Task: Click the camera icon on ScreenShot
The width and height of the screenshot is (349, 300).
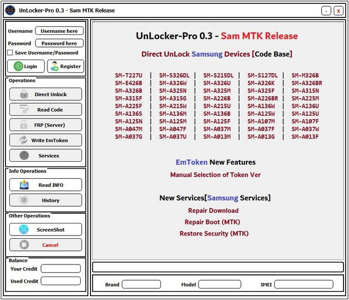Action: tap(24, 230)
